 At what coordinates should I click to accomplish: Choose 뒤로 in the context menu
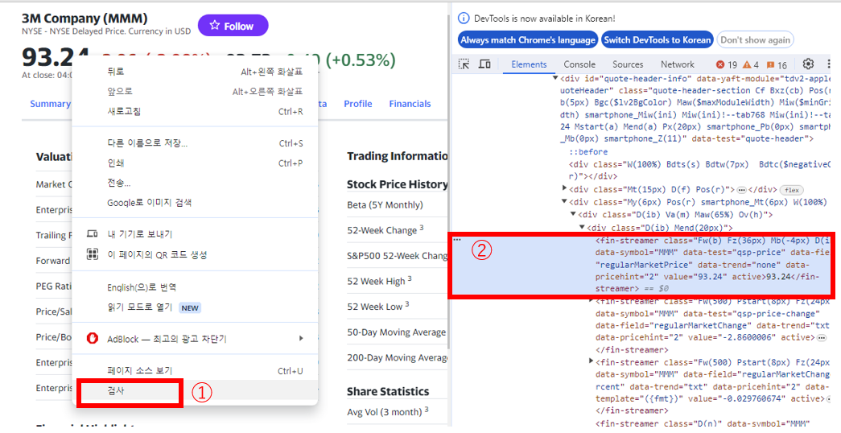[x=196, y=72]
